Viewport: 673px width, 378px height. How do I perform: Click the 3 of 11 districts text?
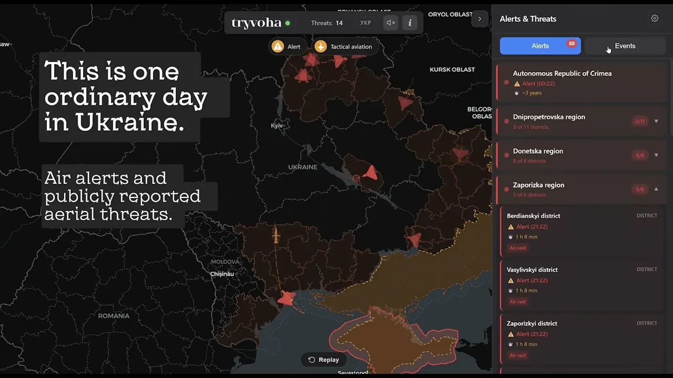[531, 127]
